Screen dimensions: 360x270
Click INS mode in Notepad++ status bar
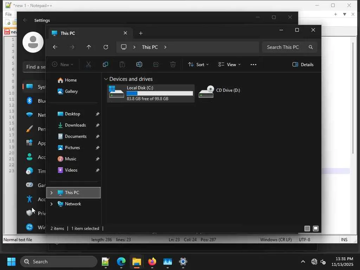point(344,240)
